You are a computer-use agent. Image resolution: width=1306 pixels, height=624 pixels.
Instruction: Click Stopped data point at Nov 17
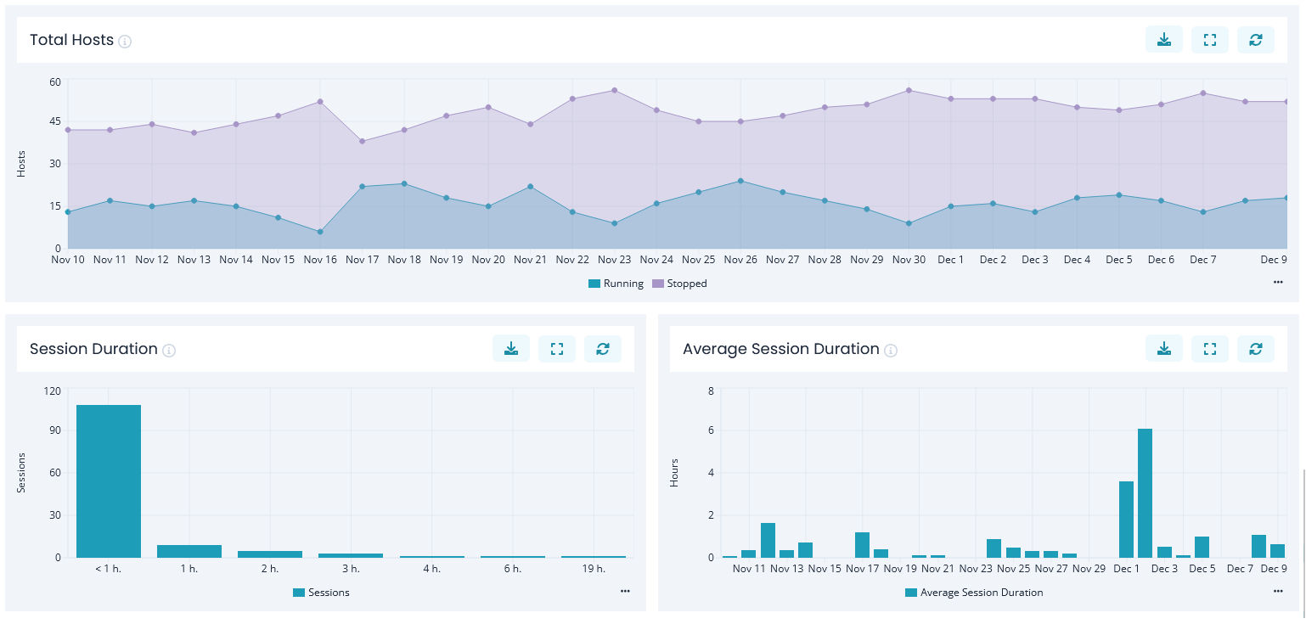point(362,141)
